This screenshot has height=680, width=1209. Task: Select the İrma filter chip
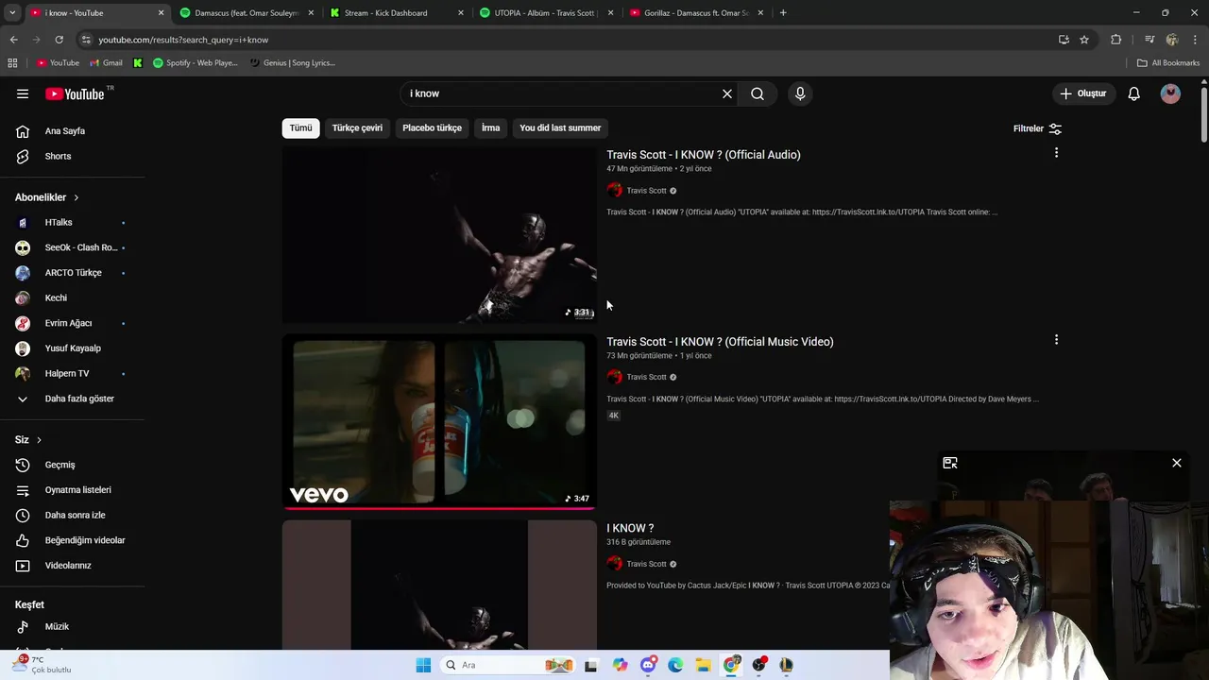click(490, 127)
